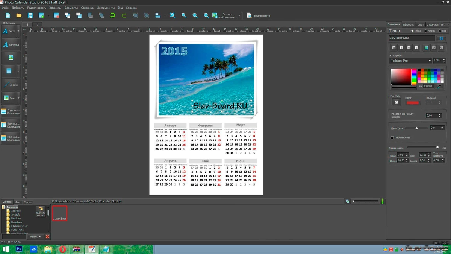Select the Месяц radio button

tap(425, 31)
